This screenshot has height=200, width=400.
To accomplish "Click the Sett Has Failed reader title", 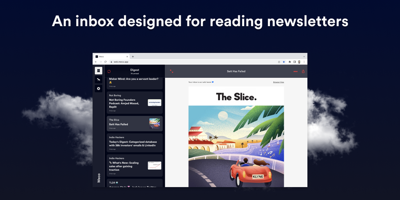I will tap(236, 71).
